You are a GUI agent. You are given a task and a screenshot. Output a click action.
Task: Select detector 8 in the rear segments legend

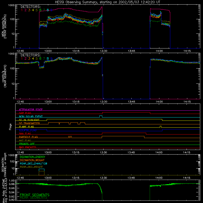pyautogui.click(x=48, y=59)
